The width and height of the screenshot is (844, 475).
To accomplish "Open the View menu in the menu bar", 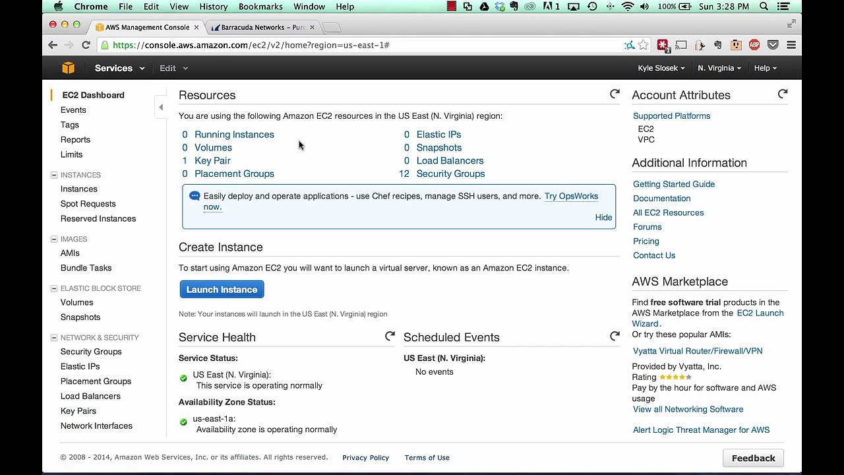I will click(179, 7).
